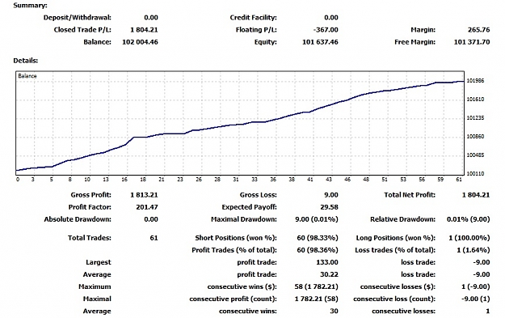Select the Maximal Drawdown value 9.00 (0.01%)
The image size is (505, 318).
pyautogui.click(x=317, y=219)
